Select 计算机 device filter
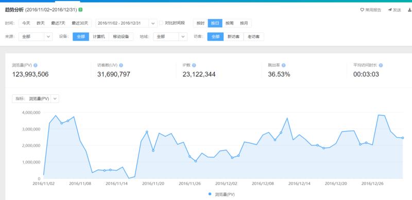The height and width of the screenshot is (200, 412). [x=99, y=37]
